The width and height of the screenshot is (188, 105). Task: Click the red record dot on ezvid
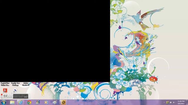2,95
